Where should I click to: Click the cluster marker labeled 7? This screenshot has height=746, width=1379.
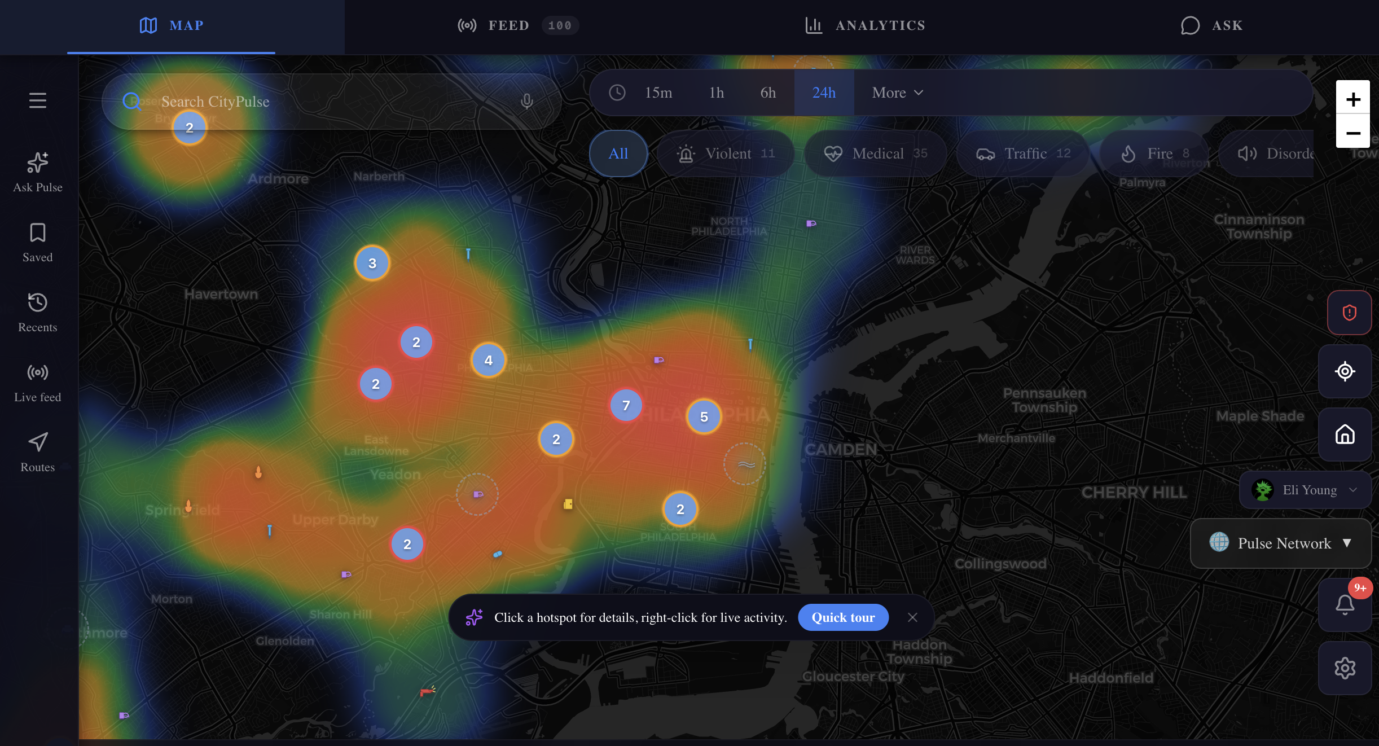coord(626,405)
